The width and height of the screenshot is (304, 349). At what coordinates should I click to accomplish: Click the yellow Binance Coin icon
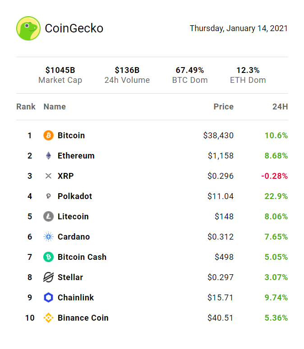(48, 318)
